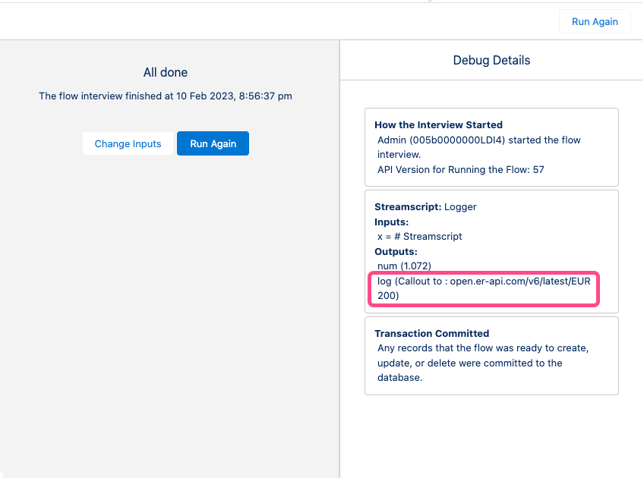Select the num (1.072) output line

[404, 266]
